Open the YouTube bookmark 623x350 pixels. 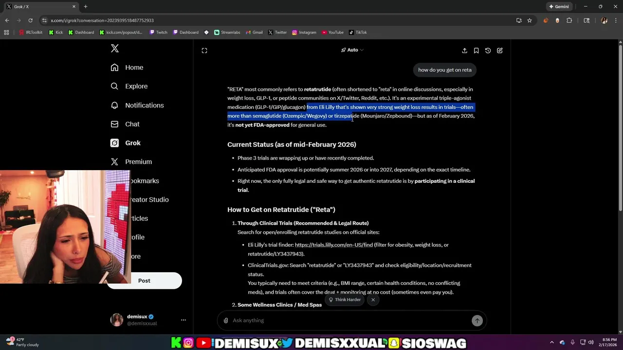[332, 33]
